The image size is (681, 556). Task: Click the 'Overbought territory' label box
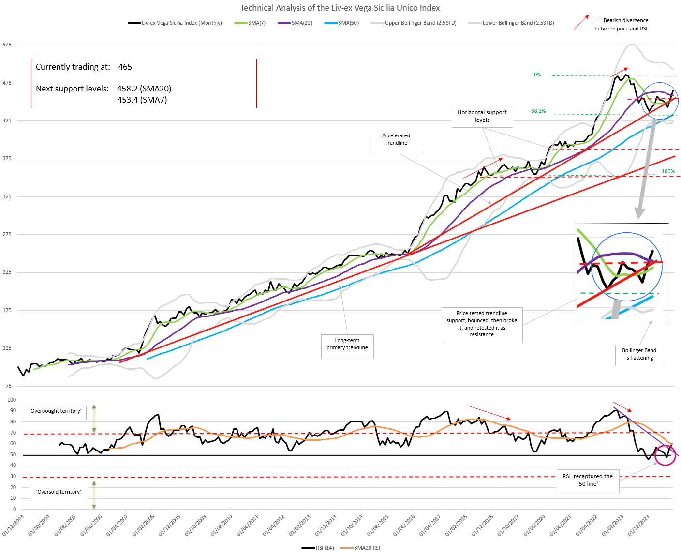[x=56, y=412]
